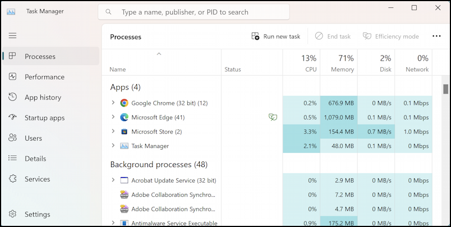Click Microsoft Store network value 1.0 Mbps

(x=413, y=132)
